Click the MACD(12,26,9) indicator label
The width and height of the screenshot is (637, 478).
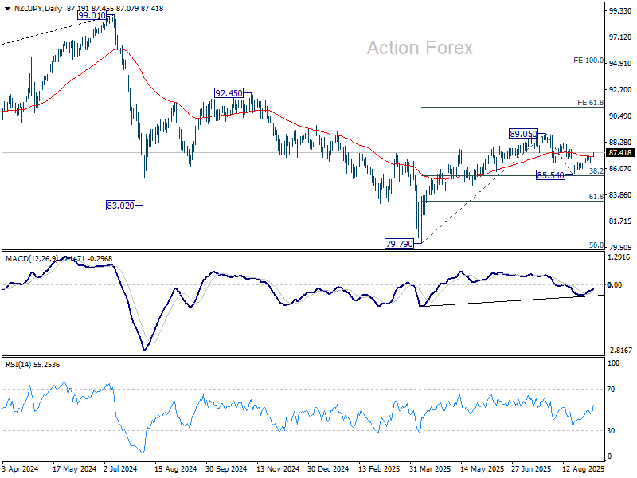(32, 258)
